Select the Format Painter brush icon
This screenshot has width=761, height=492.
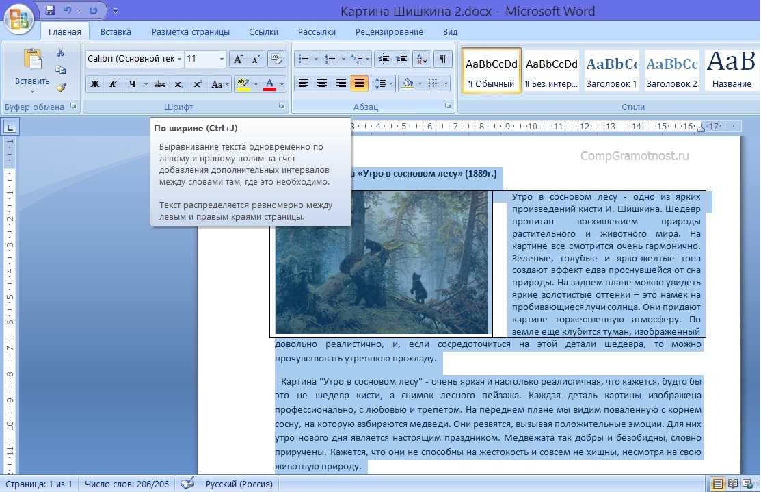(61, 88)
